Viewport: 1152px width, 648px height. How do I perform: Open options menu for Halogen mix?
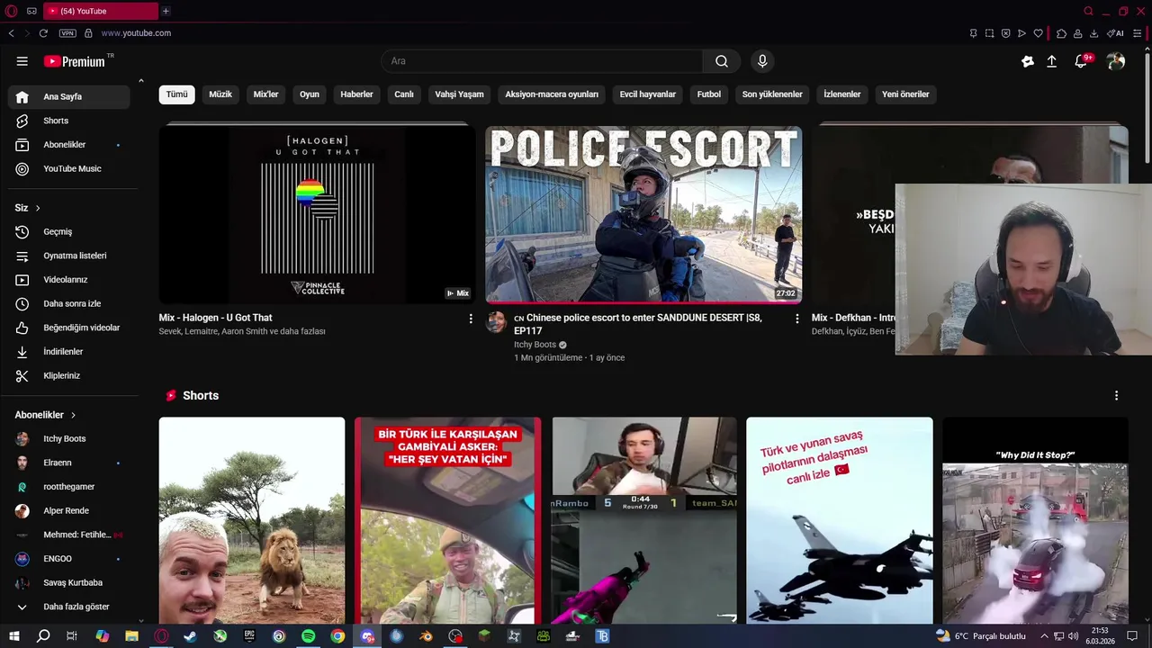pyautogui.click(x=470, y=319)
